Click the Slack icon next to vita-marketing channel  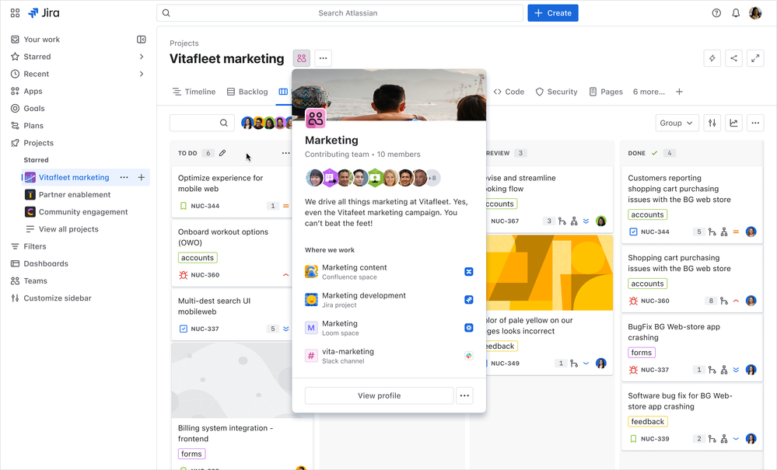pyautogui.click(x=468, y=354)
